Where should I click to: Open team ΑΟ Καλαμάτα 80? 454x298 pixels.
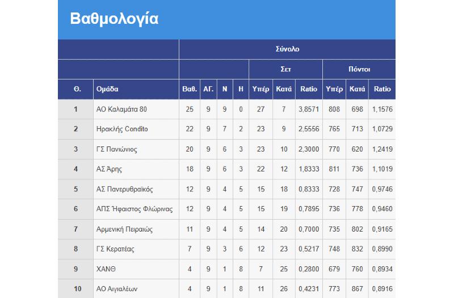122,109
